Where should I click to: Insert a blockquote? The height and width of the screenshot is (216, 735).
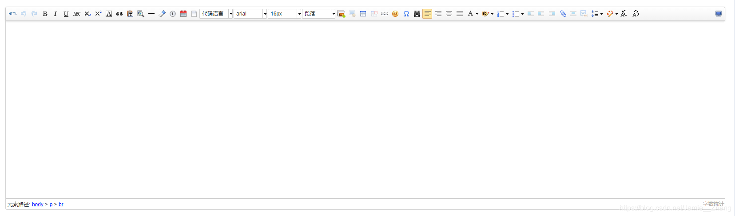pyautogui.click(x=119, y=14)
